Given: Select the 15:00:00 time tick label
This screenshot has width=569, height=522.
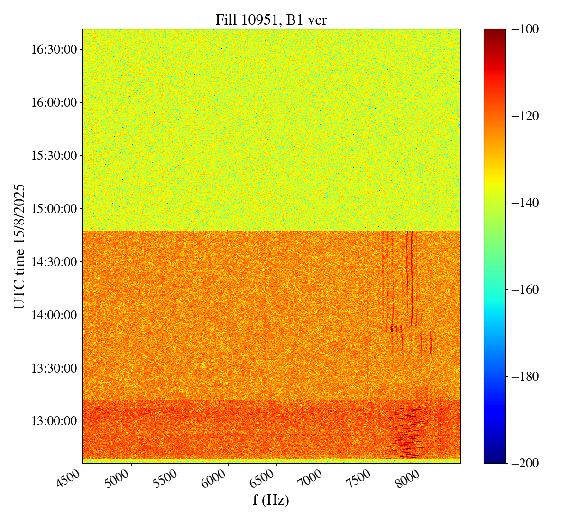Looking at the screenshot, I should pyautogui.click(x=54, y=208).
